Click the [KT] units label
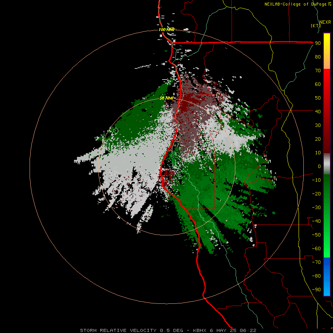333x333 pixels. (316, 26)
